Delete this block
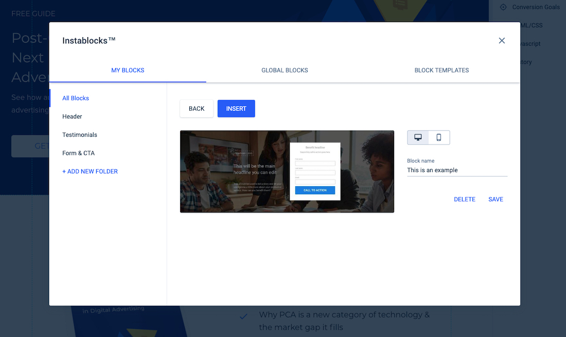The image size is (566, 337). (464, 199)
